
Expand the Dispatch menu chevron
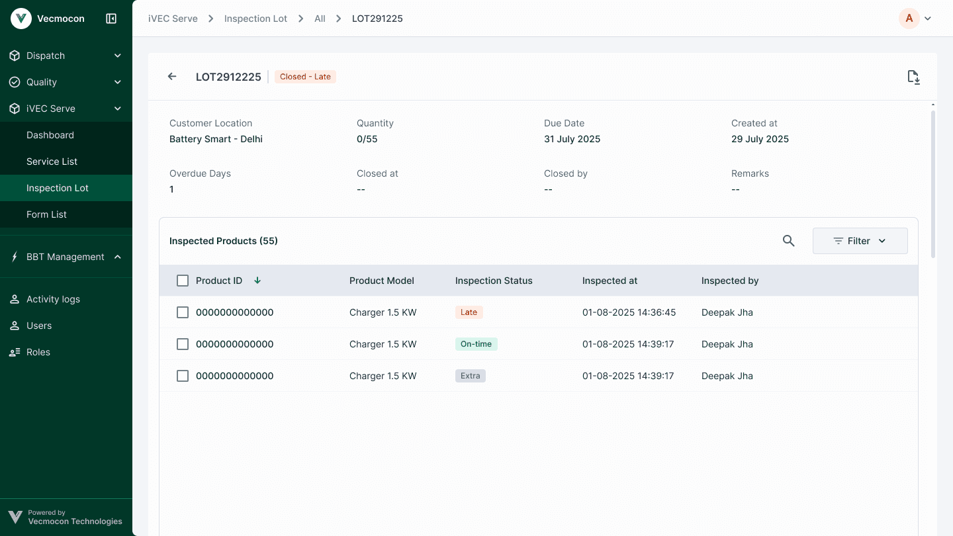[118, 56]
